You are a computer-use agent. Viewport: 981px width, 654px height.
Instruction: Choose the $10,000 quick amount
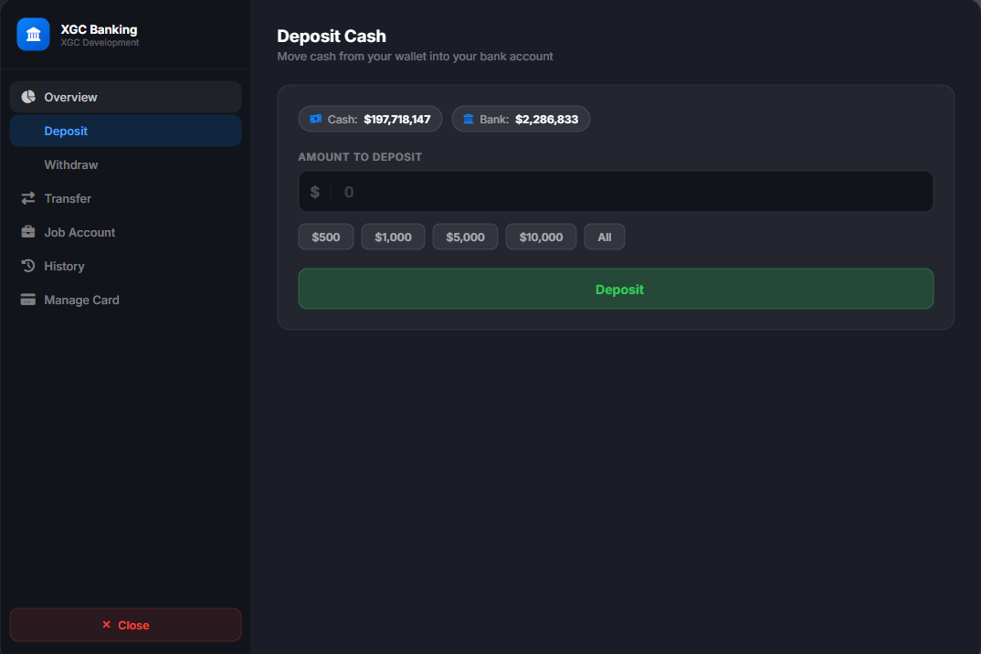(x=541, y=237)
